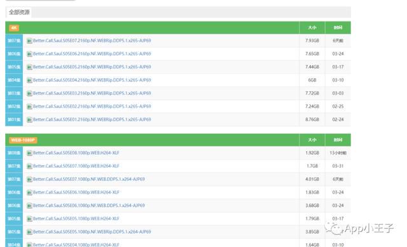This screenshot has height=247, width=407.
Task: Select the 1.92GB size cell
Action: [x=312, y=153]
